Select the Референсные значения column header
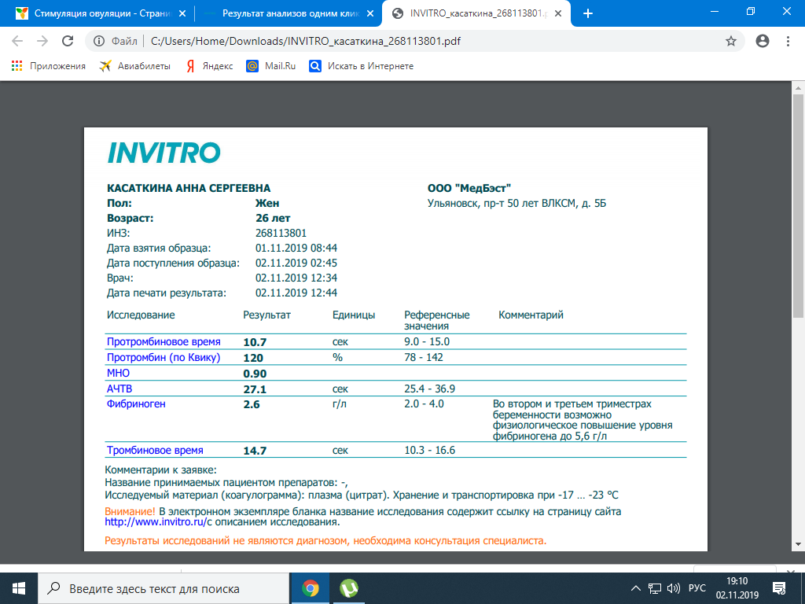Viewport: 805px width, 604px height. [x=437, y=320]
